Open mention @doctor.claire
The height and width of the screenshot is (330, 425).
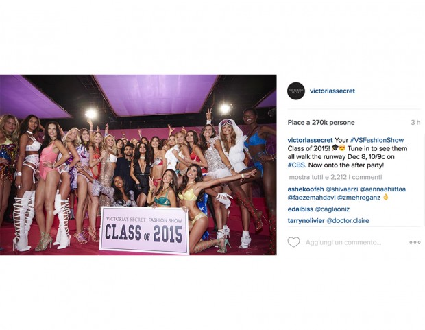pyautogui.click(x=348, y=221)
